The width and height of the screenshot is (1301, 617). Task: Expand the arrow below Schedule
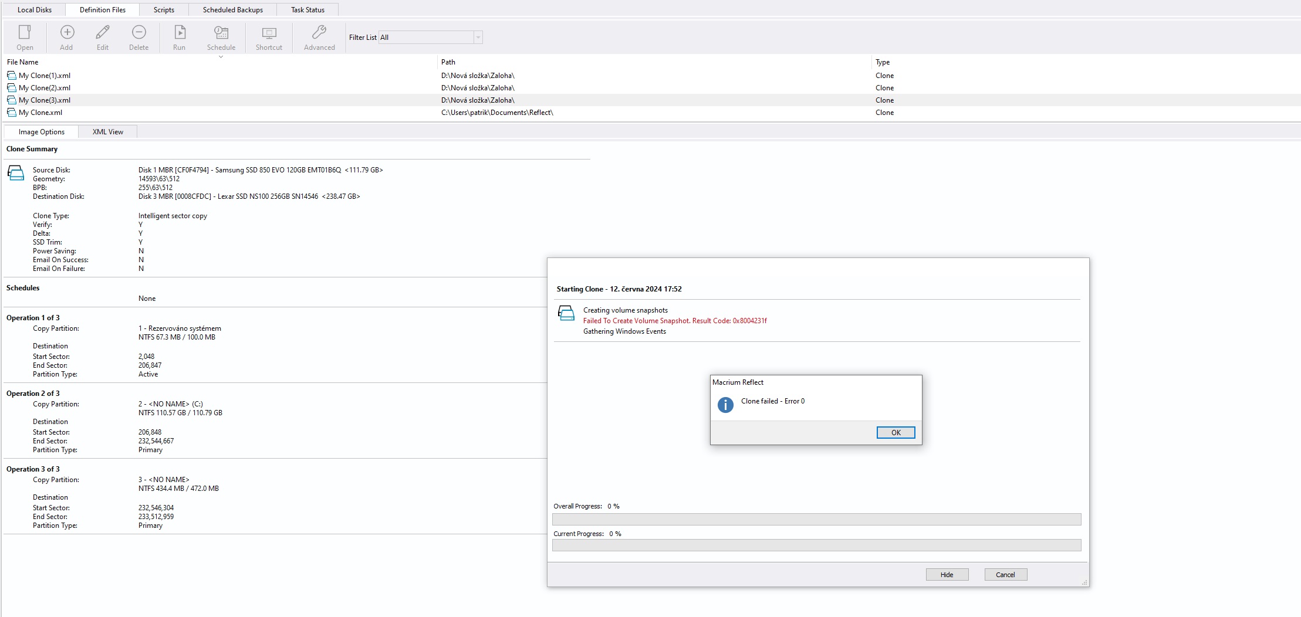tap(221, 57)
